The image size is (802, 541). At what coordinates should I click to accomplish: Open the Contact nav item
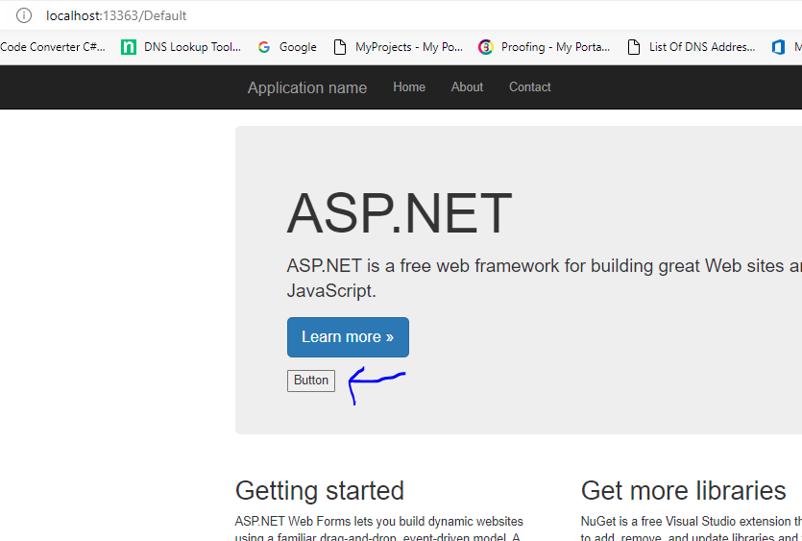[x=530, y=87]
